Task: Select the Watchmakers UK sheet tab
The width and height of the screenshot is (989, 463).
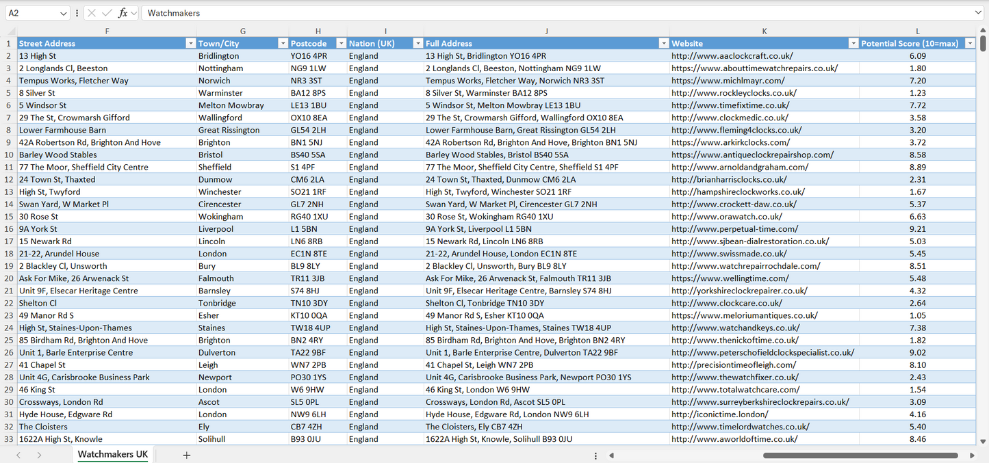Action: point(112,453)
